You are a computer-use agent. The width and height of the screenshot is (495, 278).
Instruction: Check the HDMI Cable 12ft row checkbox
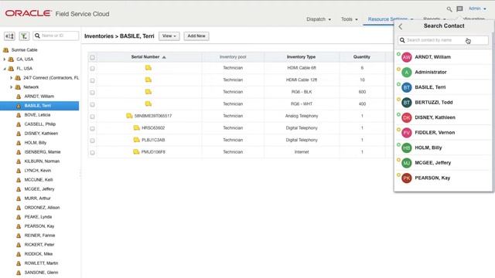[x=92, y=80]
